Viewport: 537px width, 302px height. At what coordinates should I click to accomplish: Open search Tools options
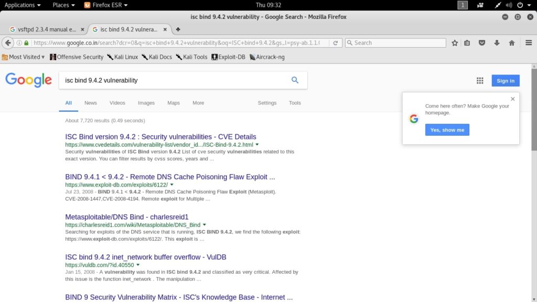coord(295,103)
